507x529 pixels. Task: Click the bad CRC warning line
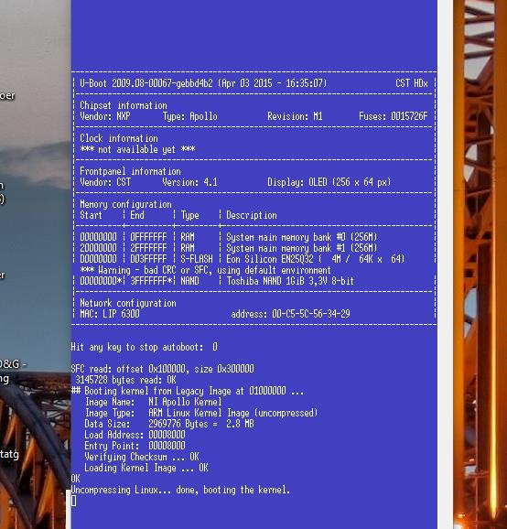click(x=205, y=270)
